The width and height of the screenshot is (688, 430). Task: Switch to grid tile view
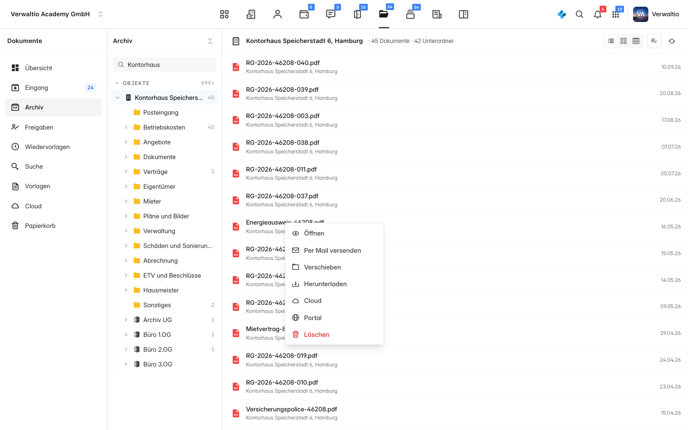pyautogui.click(x=623, y=41)
